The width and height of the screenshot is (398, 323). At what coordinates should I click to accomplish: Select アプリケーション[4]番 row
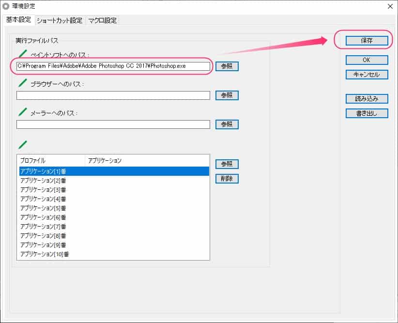click(114, 199)
